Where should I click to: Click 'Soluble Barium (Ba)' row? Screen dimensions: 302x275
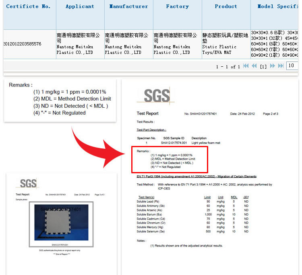click(192, 214)
